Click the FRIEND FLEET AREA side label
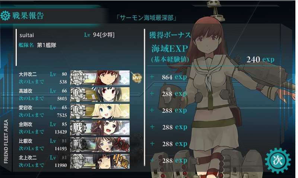 pos(6,141)
